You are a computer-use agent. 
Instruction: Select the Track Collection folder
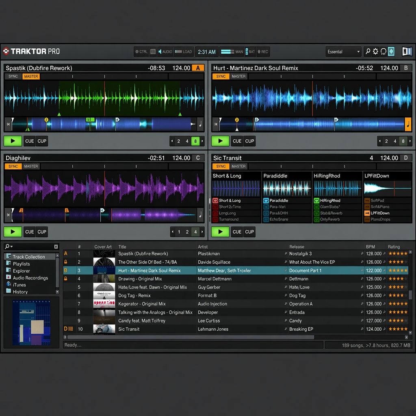(x=29, y=257)
